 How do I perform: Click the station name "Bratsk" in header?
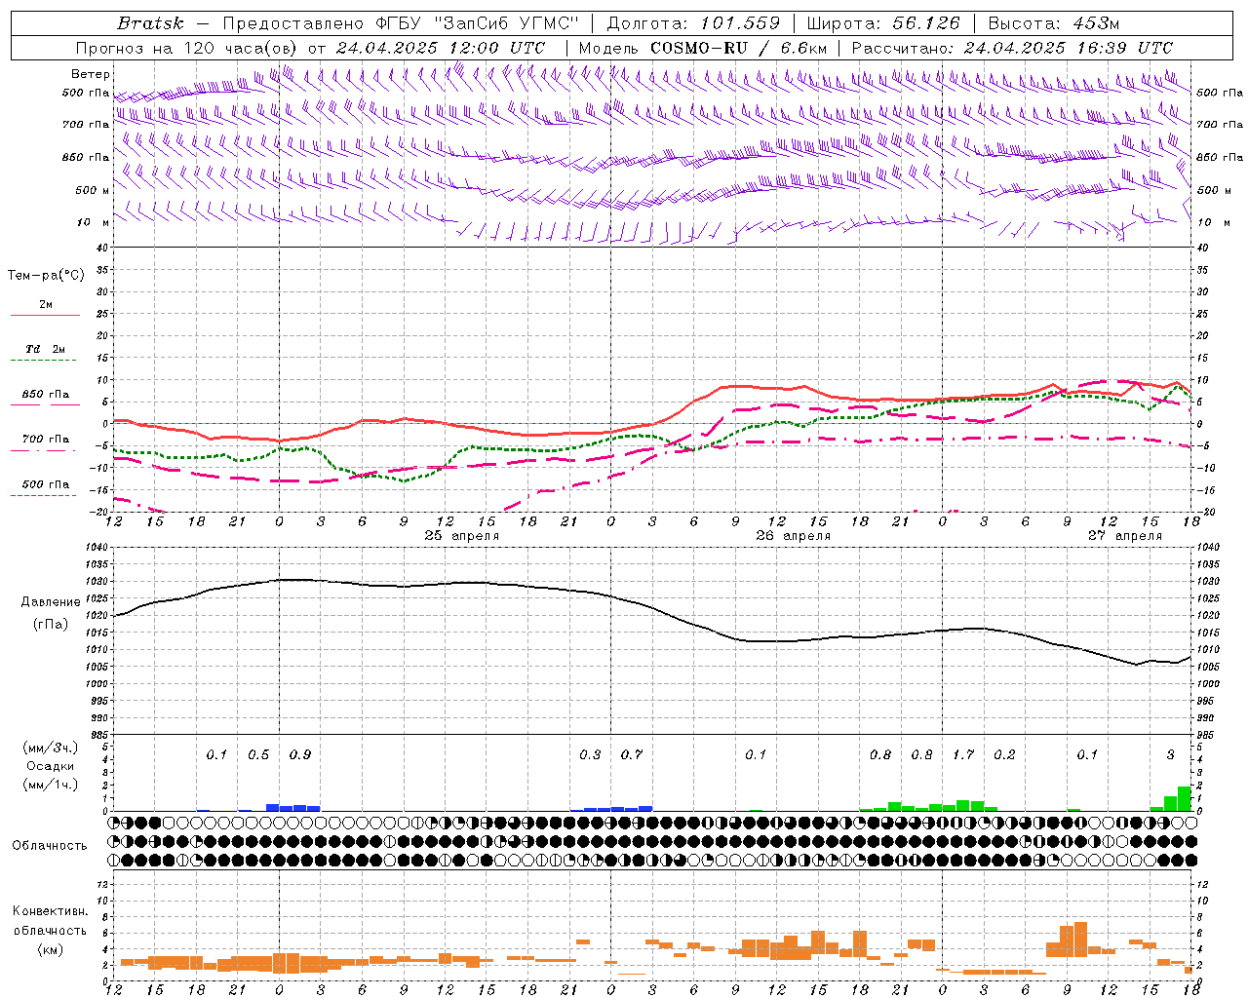(x=148, y=23)
